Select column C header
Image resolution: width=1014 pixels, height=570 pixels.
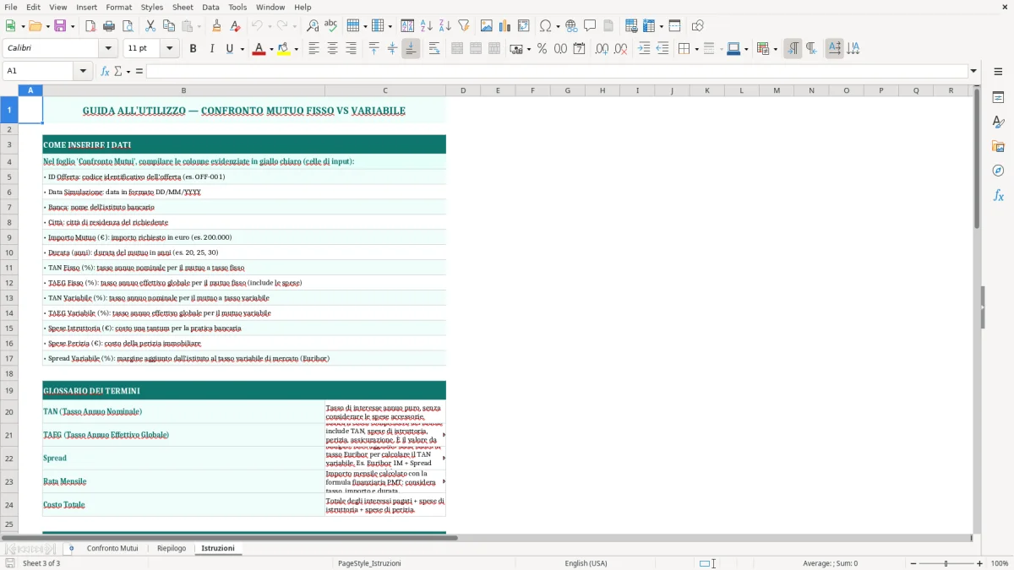point(385,90)
